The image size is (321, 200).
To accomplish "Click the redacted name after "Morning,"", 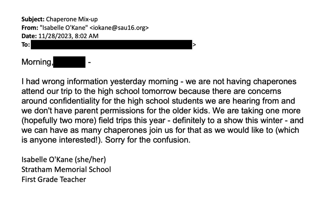I will click(x=69, y=62).
